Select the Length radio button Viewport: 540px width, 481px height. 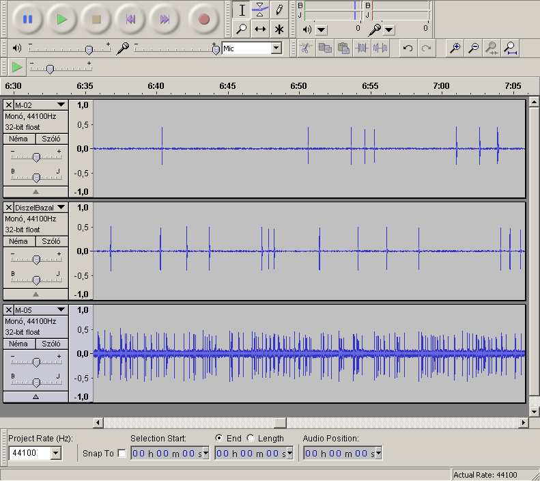251,438
